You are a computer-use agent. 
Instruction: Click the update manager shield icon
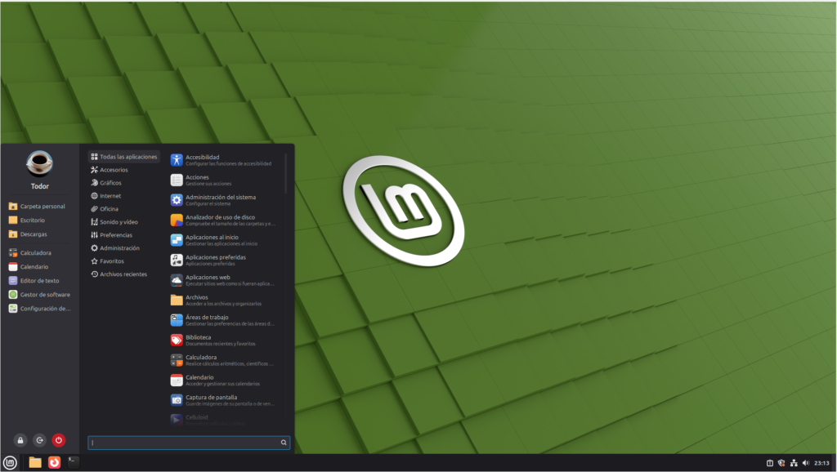tap(781, 463)
